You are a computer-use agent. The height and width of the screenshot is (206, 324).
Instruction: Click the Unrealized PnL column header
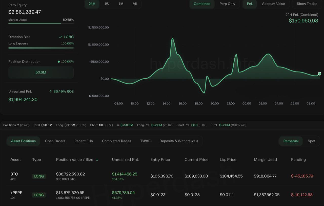tap(125, 160)
